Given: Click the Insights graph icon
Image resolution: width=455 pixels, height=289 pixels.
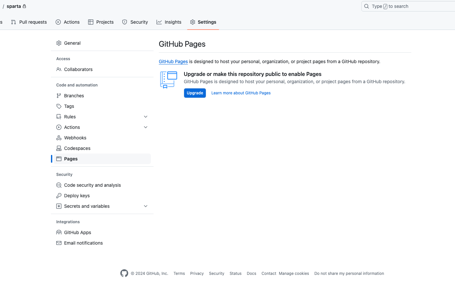Looking at the screenshot, I should (x=159, y=22).
